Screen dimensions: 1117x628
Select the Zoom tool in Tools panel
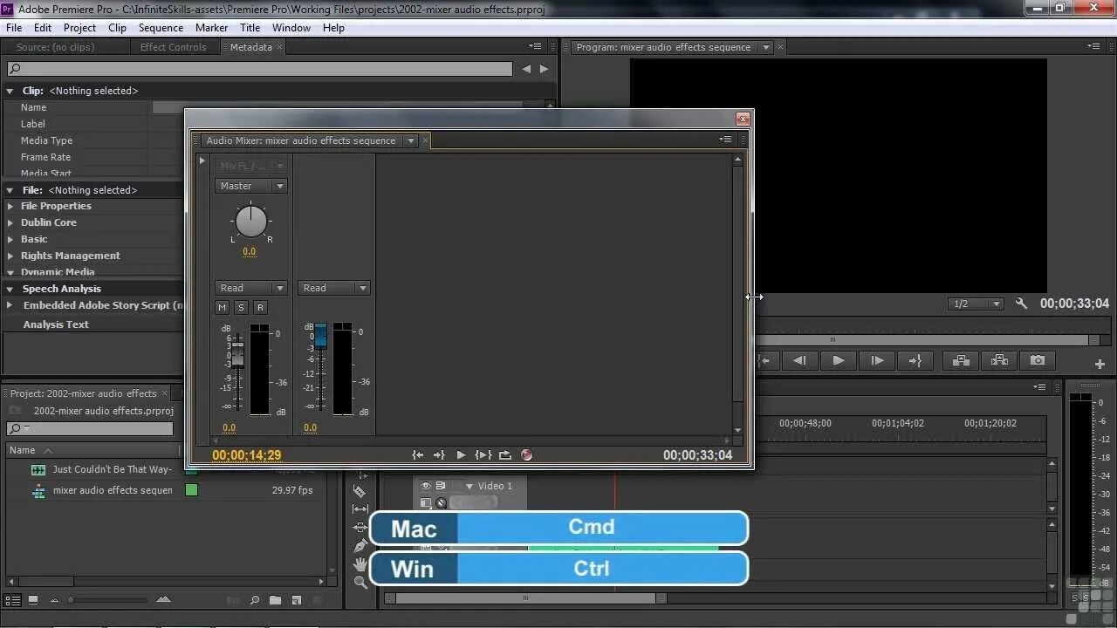tap(360, 583)
